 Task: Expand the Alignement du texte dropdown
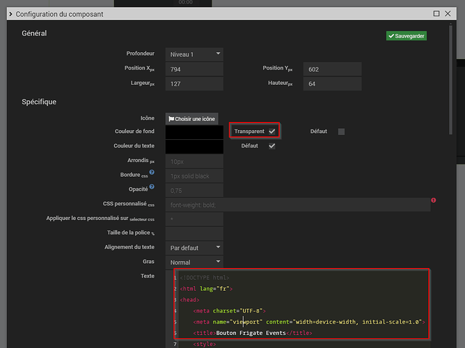tap(194, 247)
